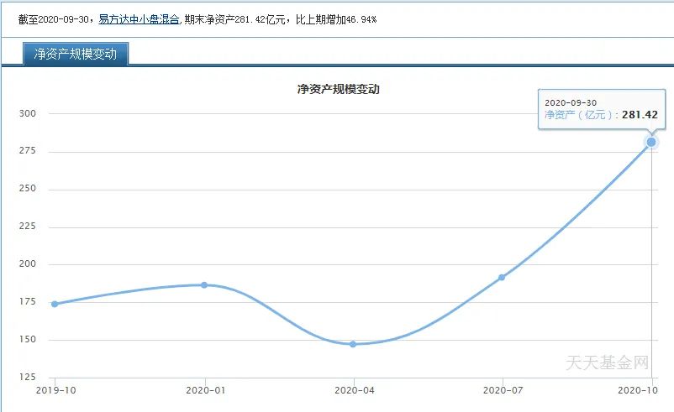Click the x-axis label 2020-10
Viewport: 674px width, 412px height.
point(638,390)
